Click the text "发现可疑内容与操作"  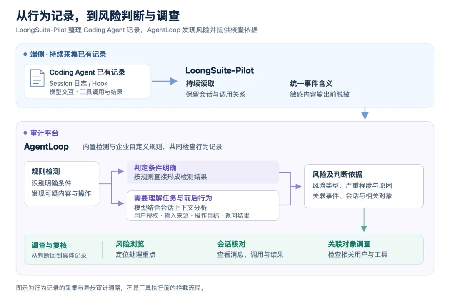[61, 193]
